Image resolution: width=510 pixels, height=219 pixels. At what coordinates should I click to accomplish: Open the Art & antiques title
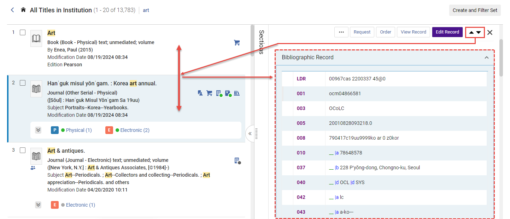coord(66,151)
